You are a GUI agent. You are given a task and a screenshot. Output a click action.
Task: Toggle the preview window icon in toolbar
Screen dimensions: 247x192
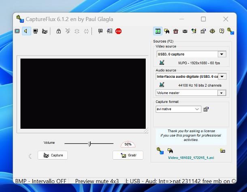[x=17, y=31]
